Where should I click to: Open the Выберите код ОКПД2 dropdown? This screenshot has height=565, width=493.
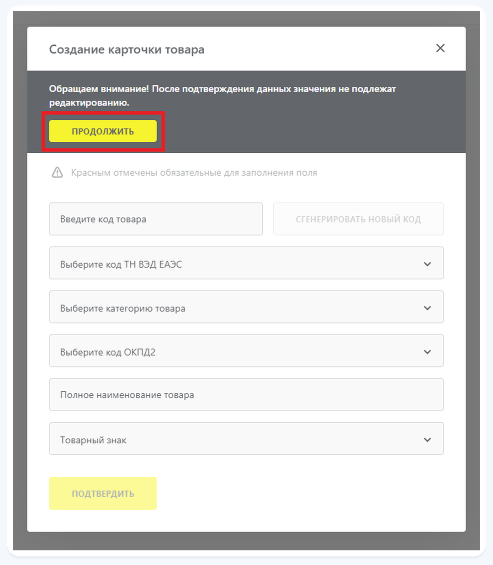246,351
